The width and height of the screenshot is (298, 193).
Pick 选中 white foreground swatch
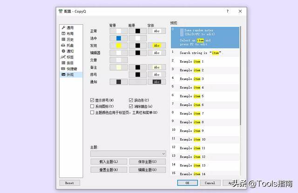[138, 38]
